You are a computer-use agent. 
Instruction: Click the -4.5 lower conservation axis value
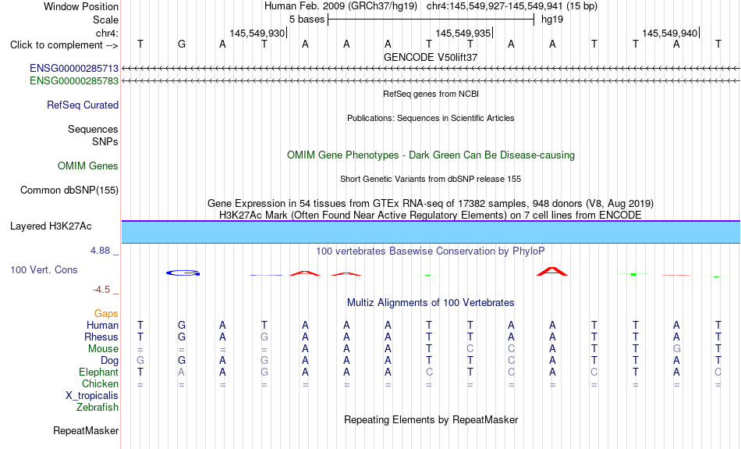pos(101,290)
